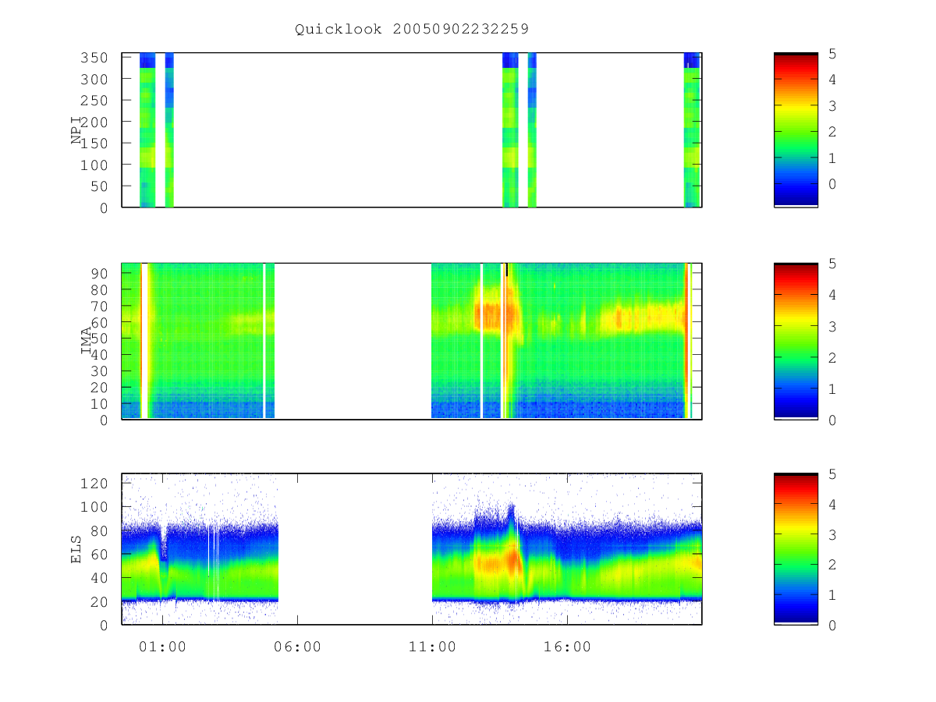Click inside the NPI spectrogram panel
Screen dimensions: 936x702
point(412,130)
